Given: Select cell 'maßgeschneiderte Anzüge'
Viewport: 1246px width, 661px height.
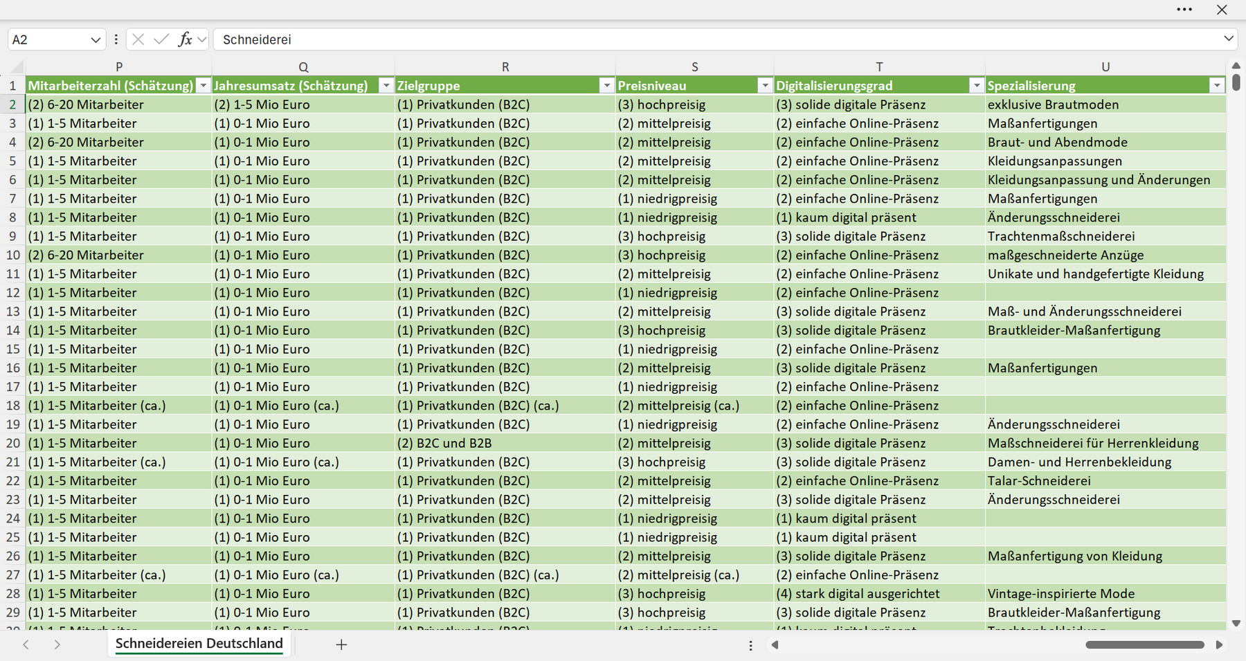Looking at the screenshot, I should click(1105, 255).
